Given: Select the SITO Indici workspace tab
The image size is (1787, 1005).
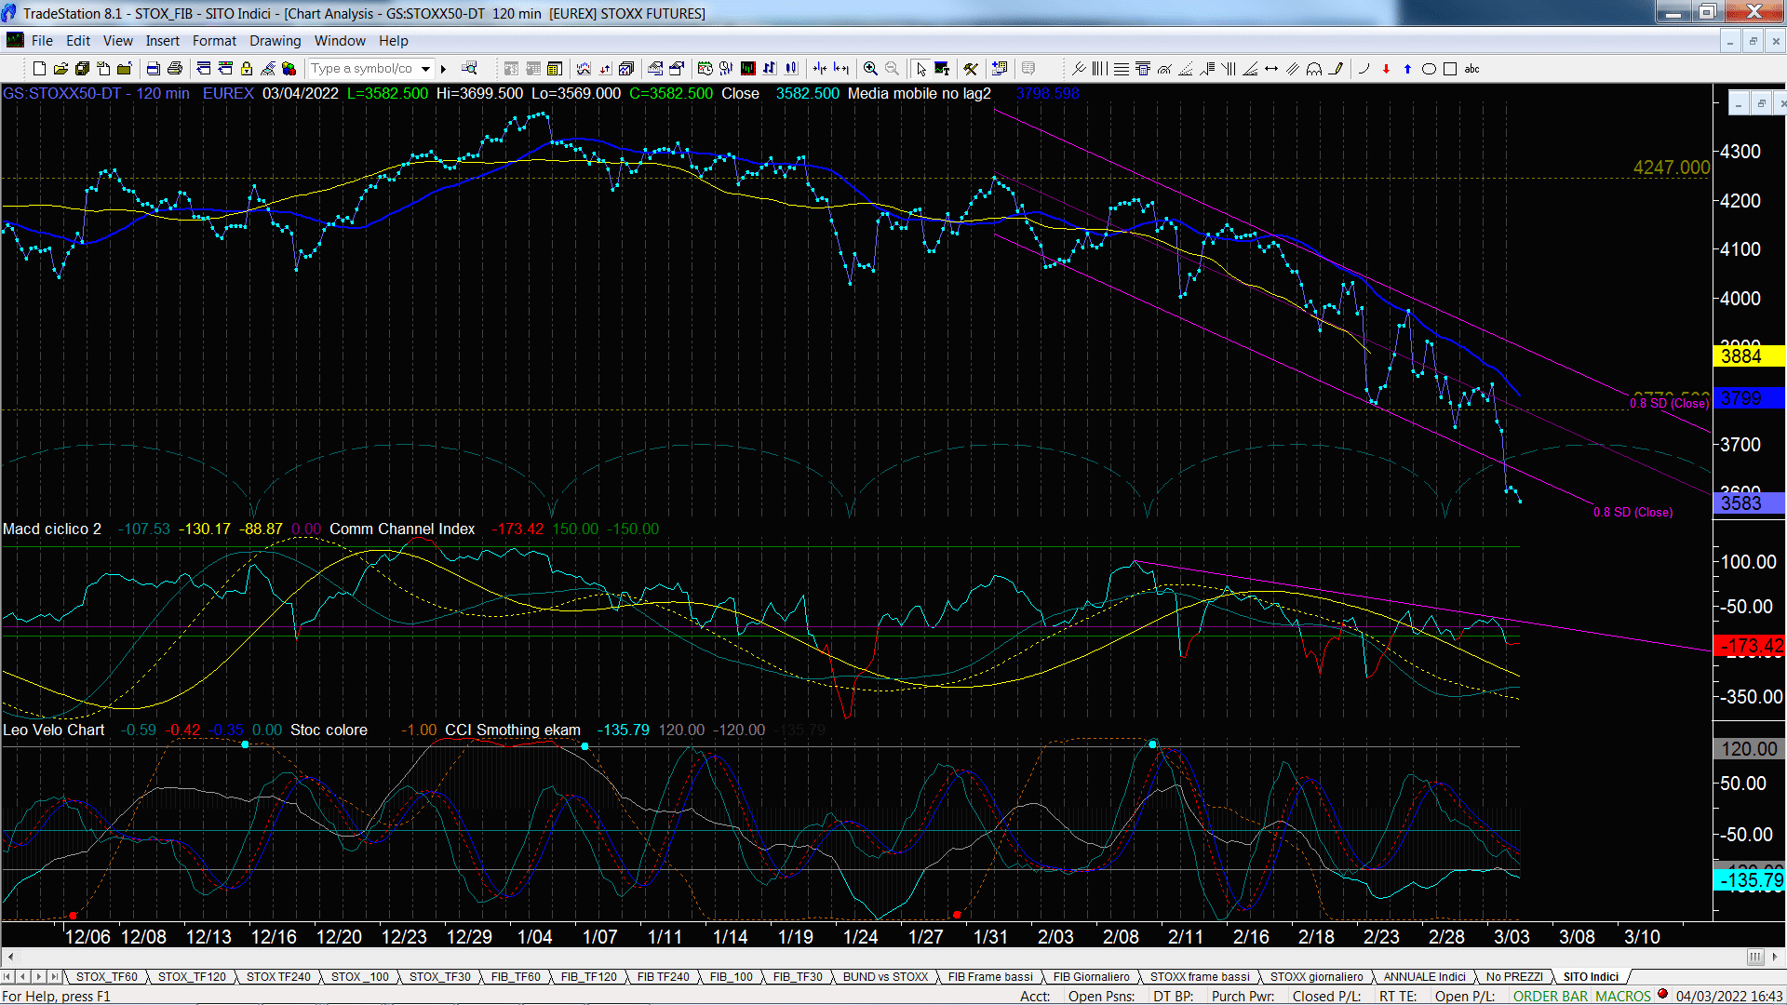Looking at the screenshot, I should coord(1591,976).
